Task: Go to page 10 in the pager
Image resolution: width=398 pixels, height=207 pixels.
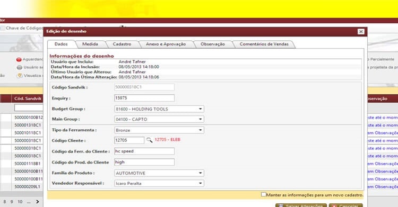Action: pyautogui.click(x=20, y=202)
